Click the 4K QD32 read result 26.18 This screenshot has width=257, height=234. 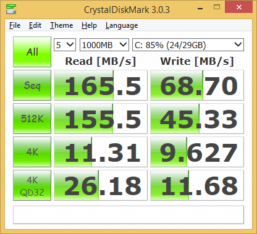tap(101, 185)
